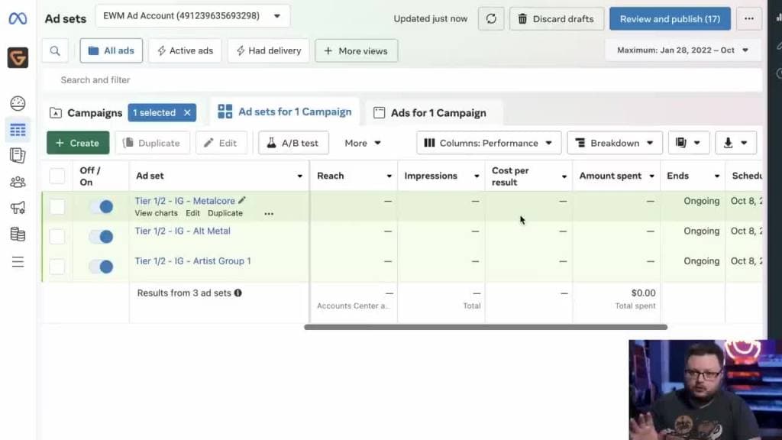The height and width of the screenshot is (440, 782).
Task: Open the reports icon dropdown in toolbar
Action: (x=688, y=143)
